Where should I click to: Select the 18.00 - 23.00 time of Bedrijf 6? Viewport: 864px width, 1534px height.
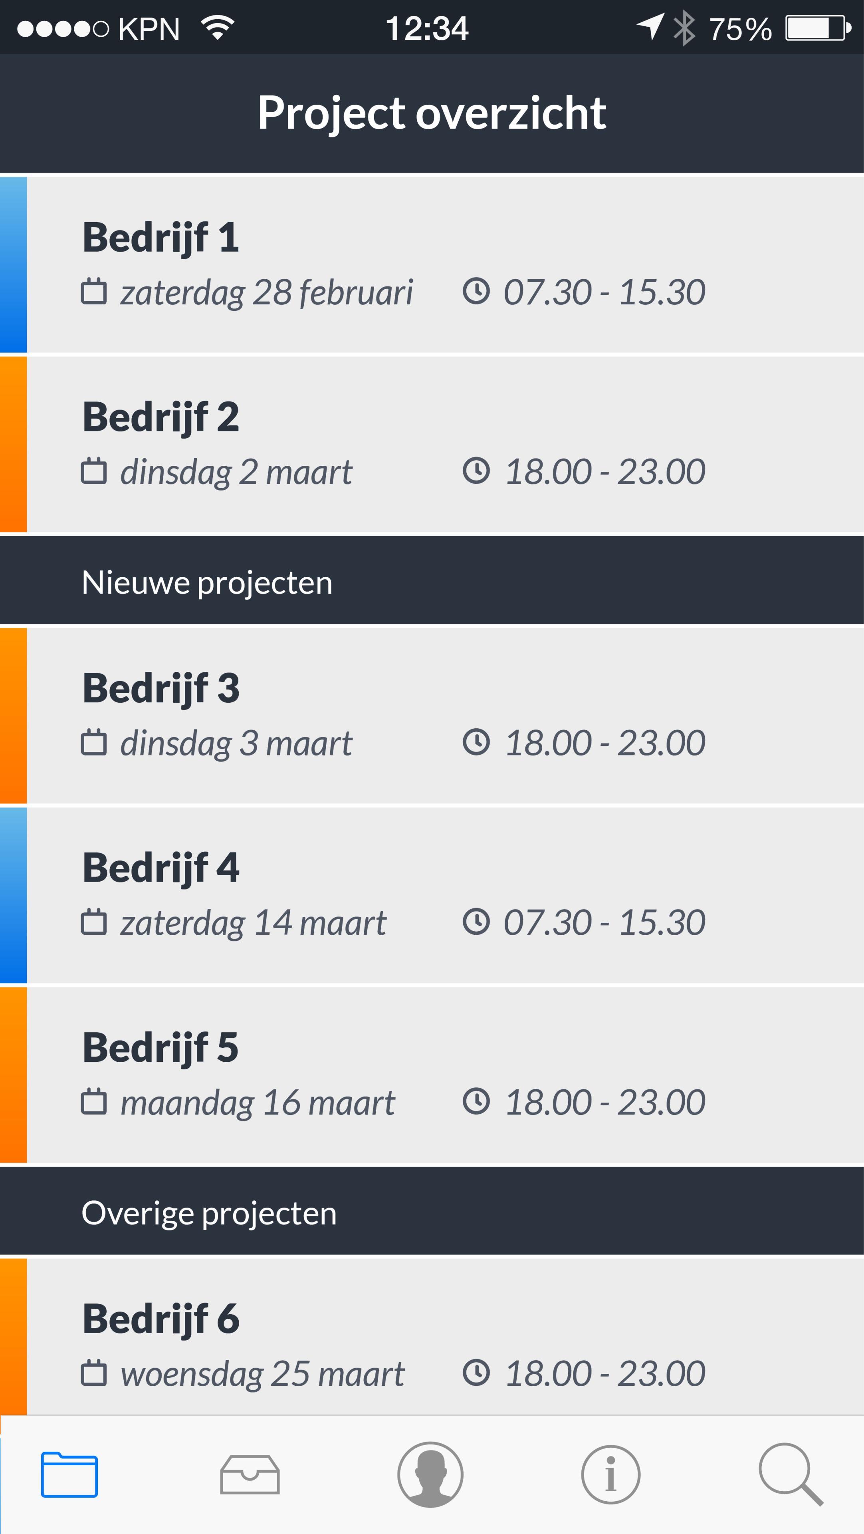pyautogui.click(x=604, y=1373)
